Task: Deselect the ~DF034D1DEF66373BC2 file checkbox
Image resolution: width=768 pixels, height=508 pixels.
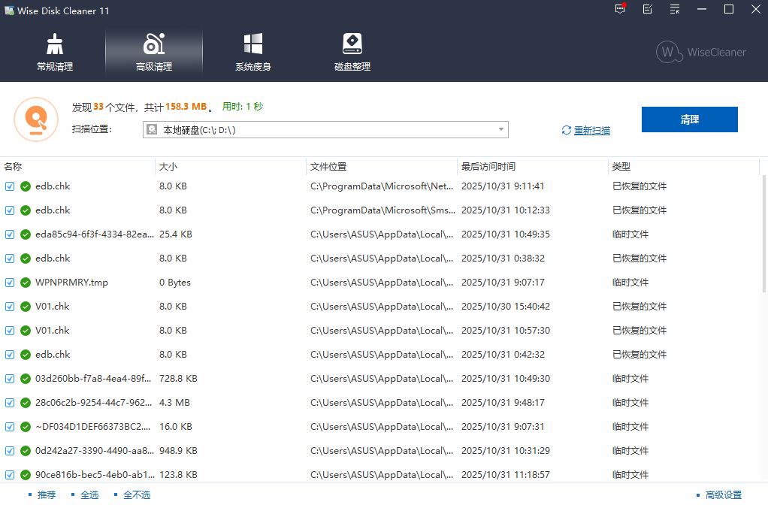Action: click(10, 427)
